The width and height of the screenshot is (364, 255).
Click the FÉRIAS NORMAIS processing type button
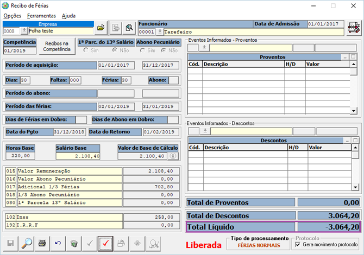tap(259, 245)
